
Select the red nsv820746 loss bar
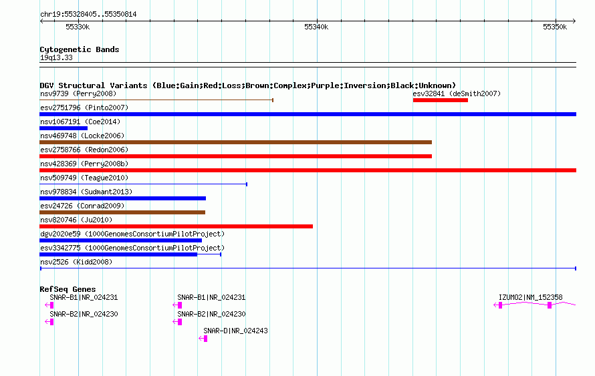pyautogui.click(x=176, y=226)
